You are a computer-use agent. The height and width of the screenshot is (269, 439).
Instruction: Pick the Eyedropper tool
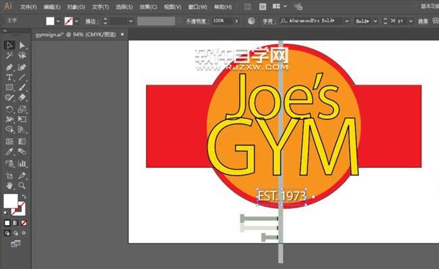tap(9, 152)
